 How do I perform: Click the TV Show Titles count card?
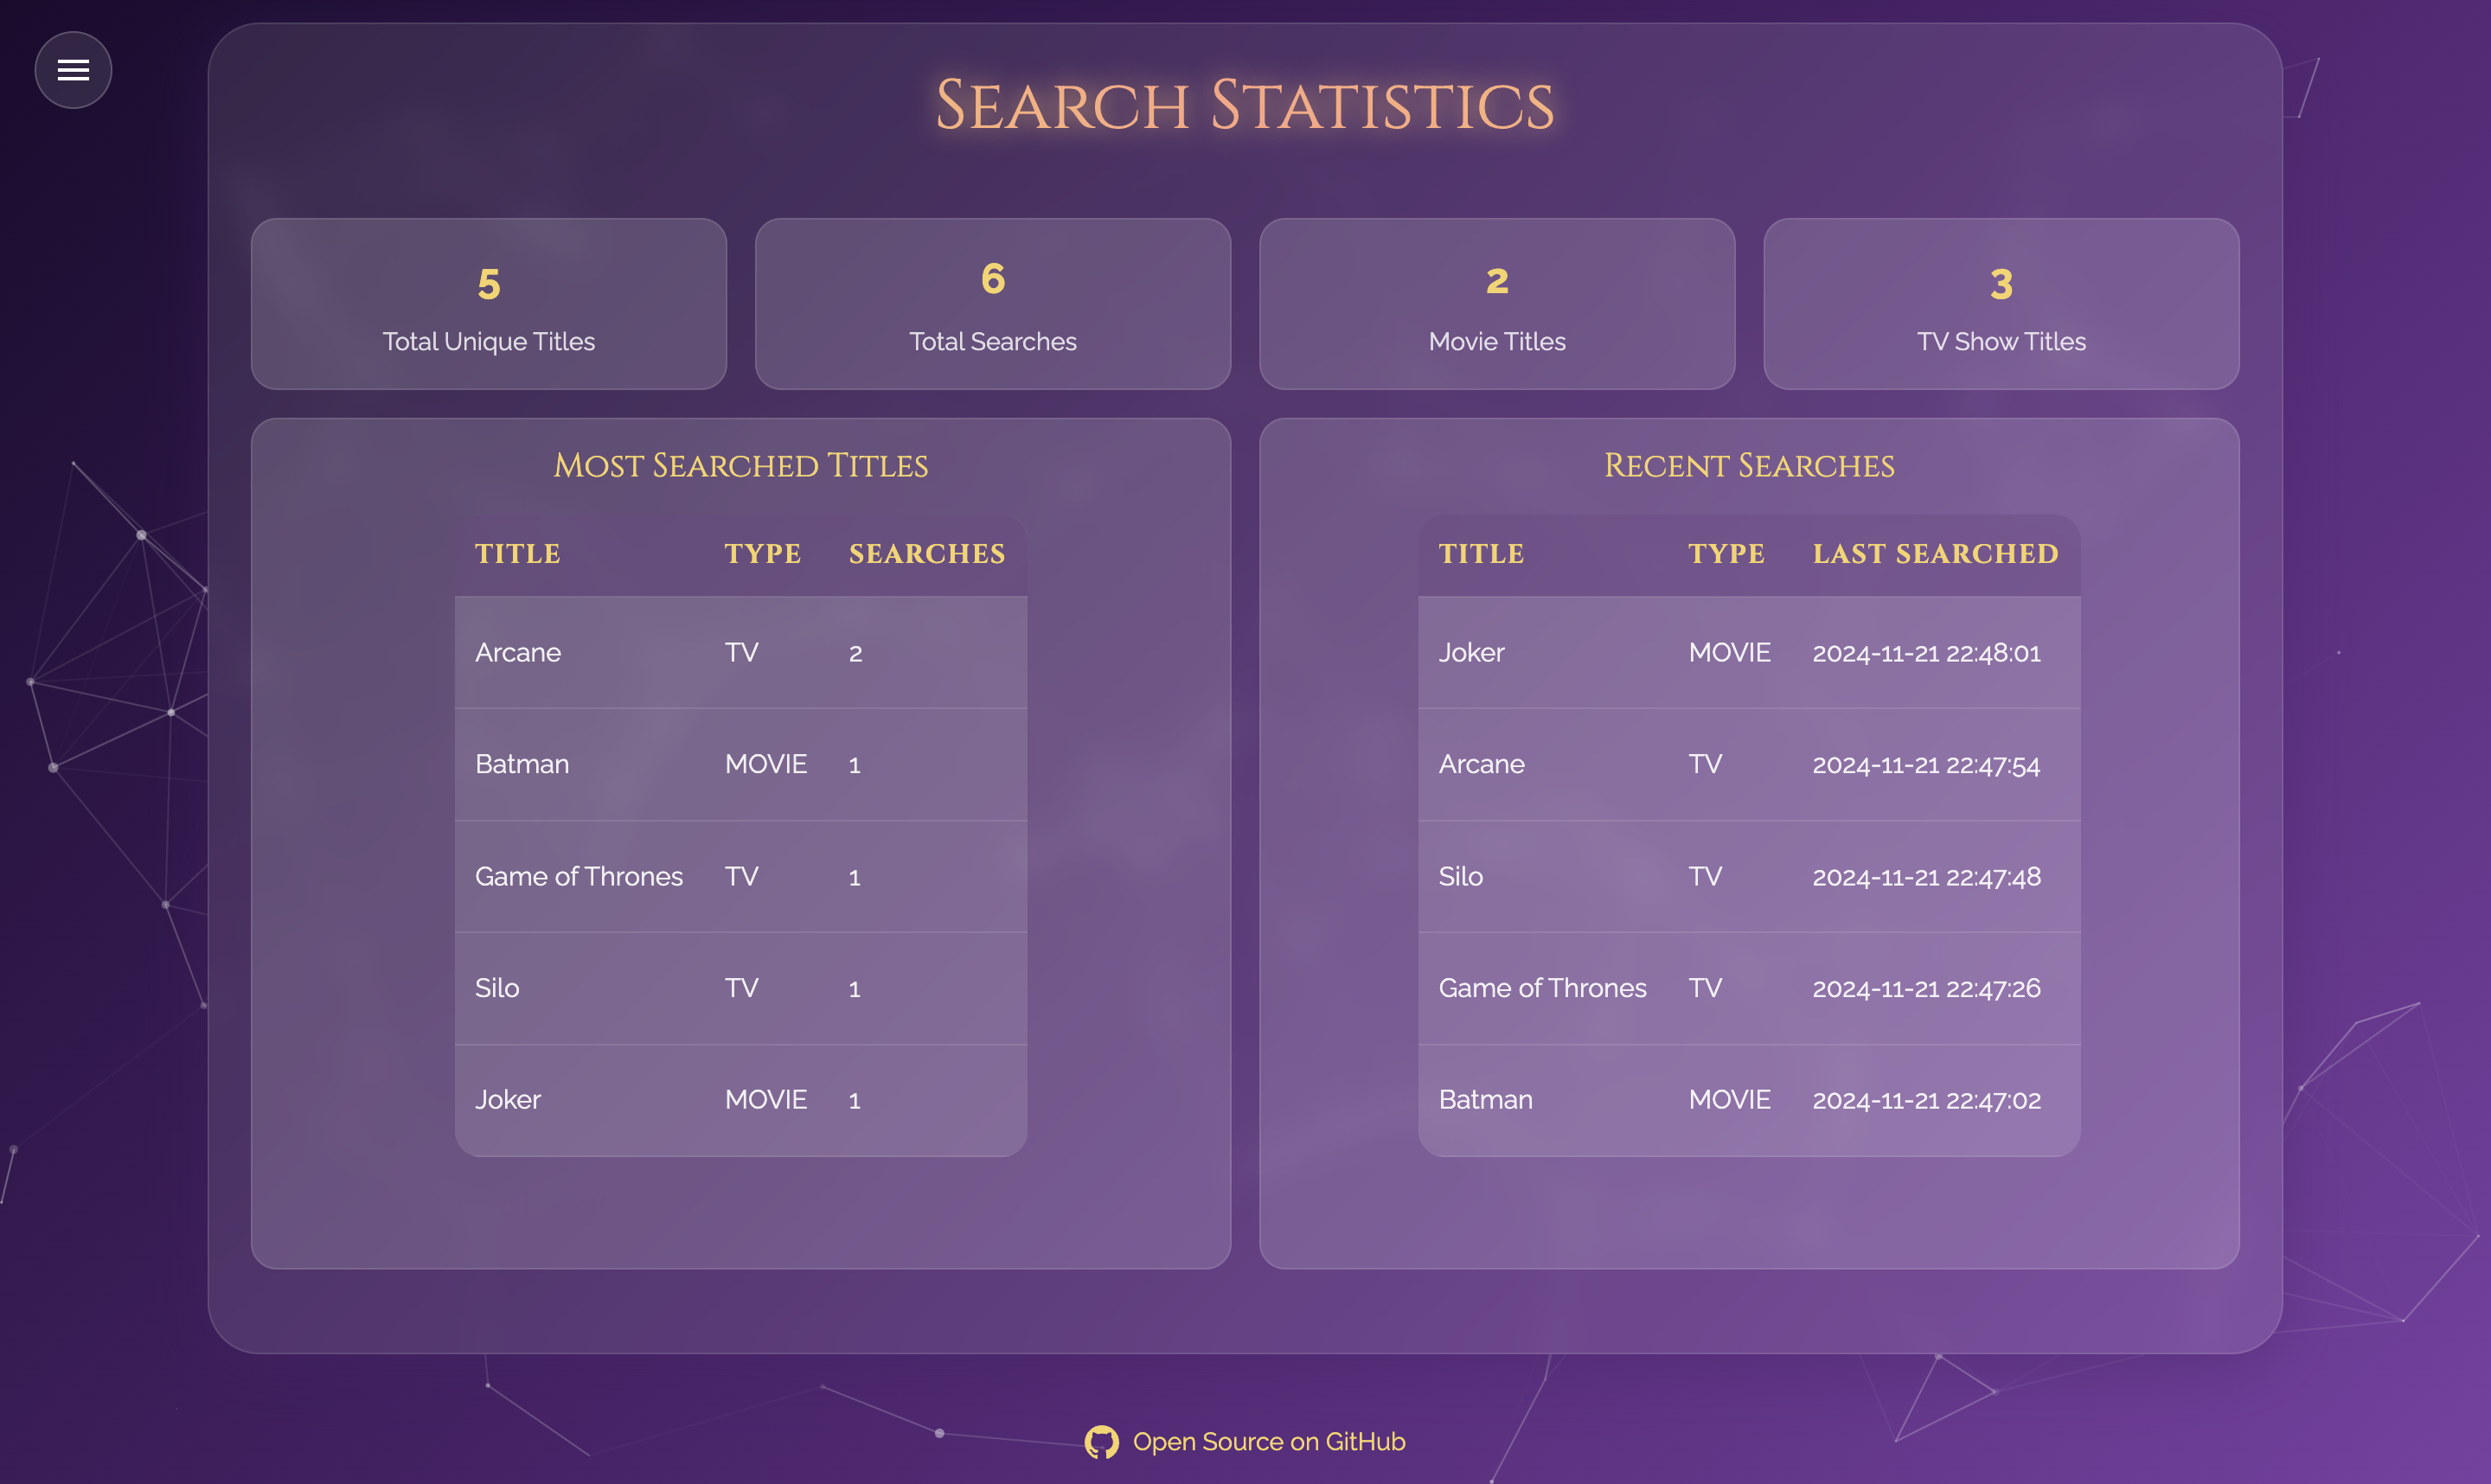pyautogui.click(x=2000, y=303)
